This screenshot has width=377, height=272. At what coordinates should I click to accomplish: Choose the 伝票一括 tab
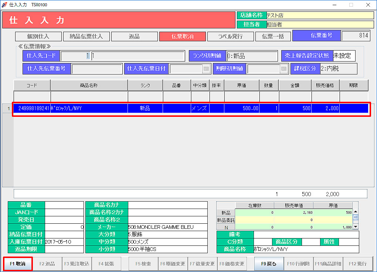coord(273,36)
